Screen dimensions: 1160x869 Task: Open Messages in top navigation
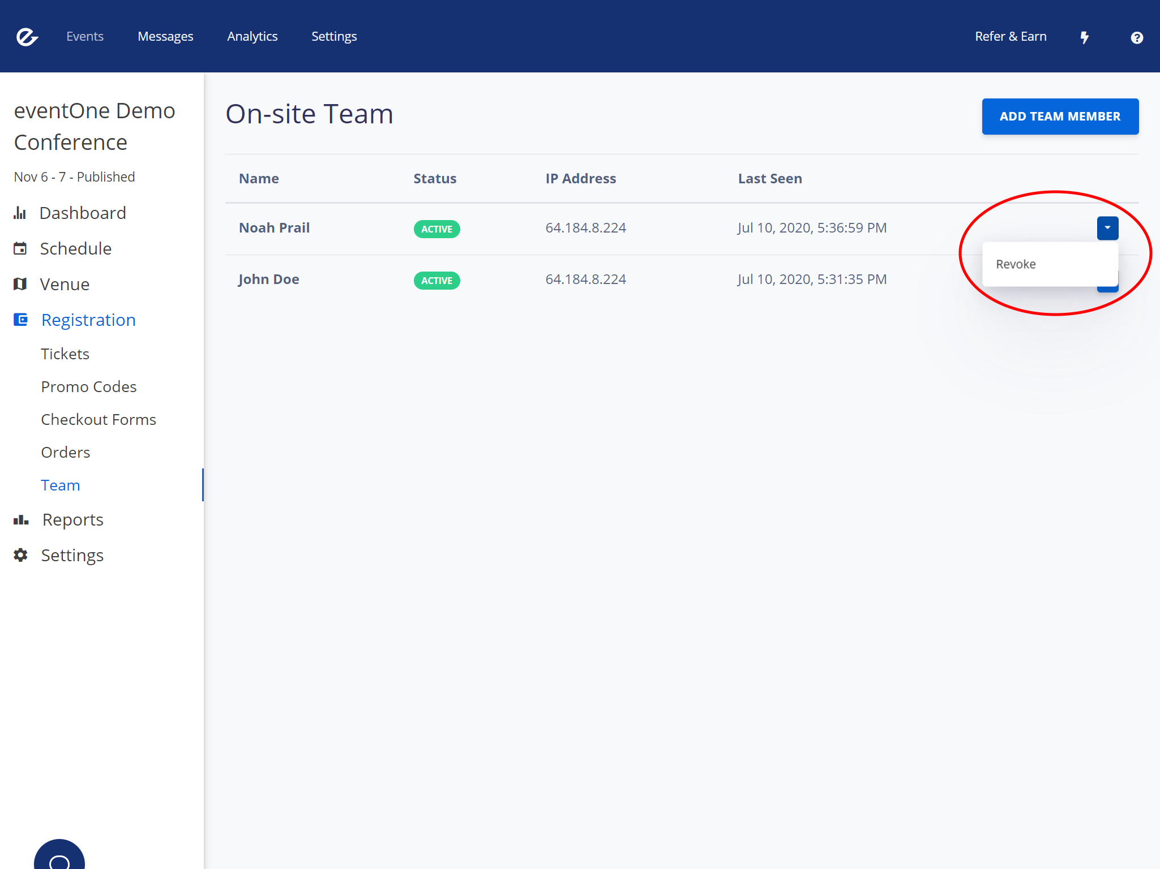(165, 36)
